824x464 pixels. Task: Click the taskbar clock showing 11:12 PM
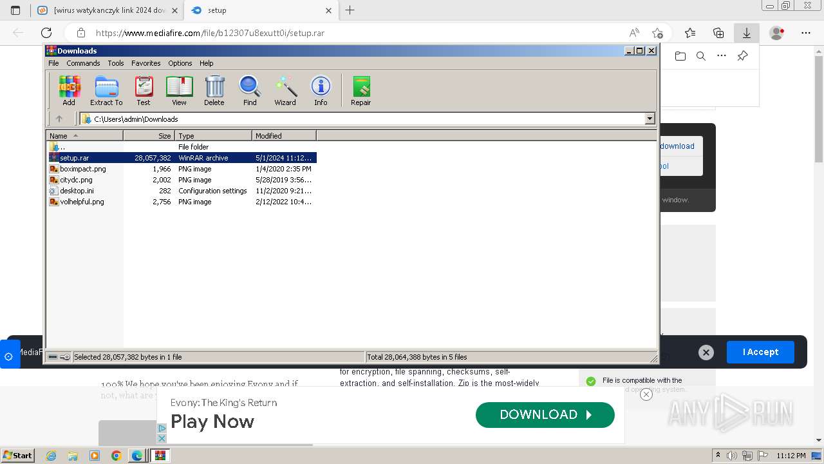pyautogui.click(x=791, y=456)
